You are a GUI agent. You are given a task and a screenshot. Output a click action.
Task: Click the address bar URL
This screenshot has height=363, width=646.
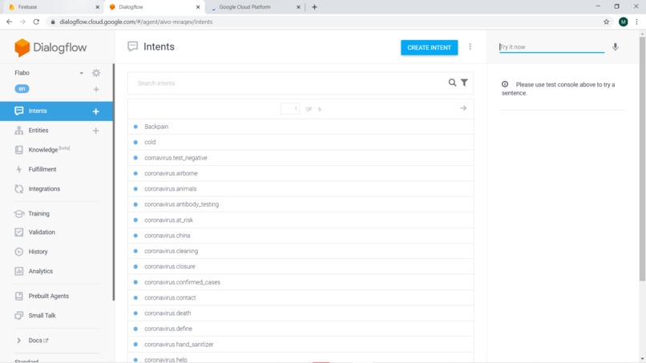(136, 22)
